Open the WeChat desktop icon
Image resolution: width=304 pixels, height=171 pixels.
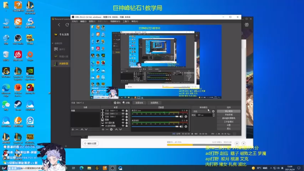coord(6,105)
